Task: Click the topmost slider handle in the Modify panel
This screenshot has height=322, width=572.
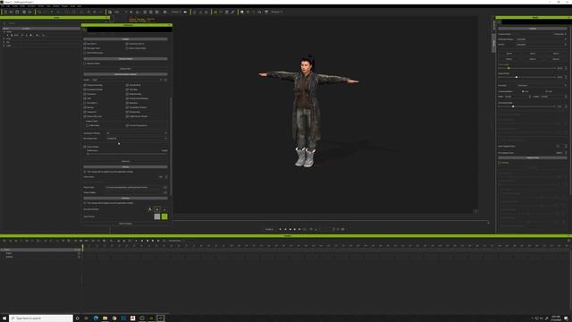Action: point(509,68)
